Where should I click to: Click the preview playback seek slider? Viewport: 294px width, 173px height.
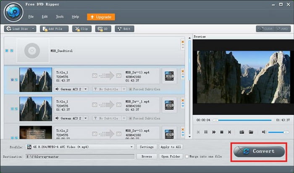point(242,120)
